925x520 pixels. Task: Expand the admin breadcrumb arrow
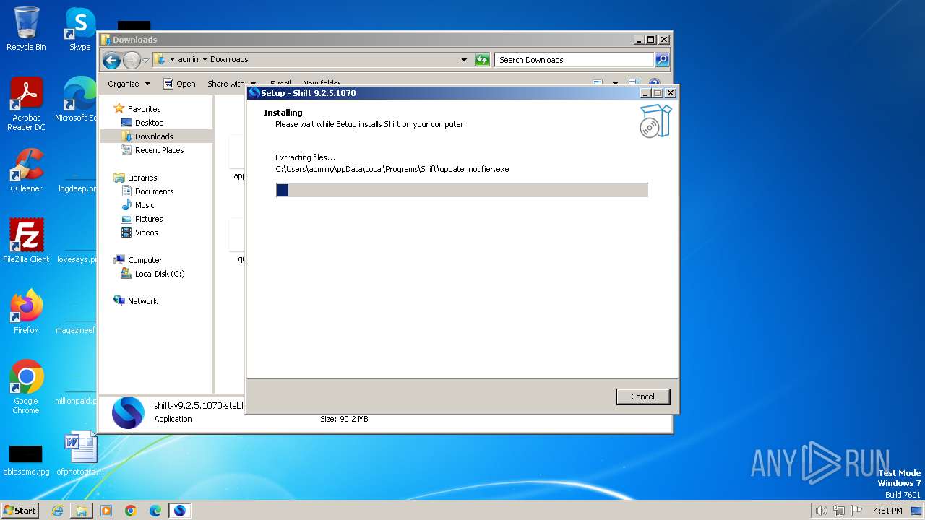pyautogui.click(x=205, y=60)
